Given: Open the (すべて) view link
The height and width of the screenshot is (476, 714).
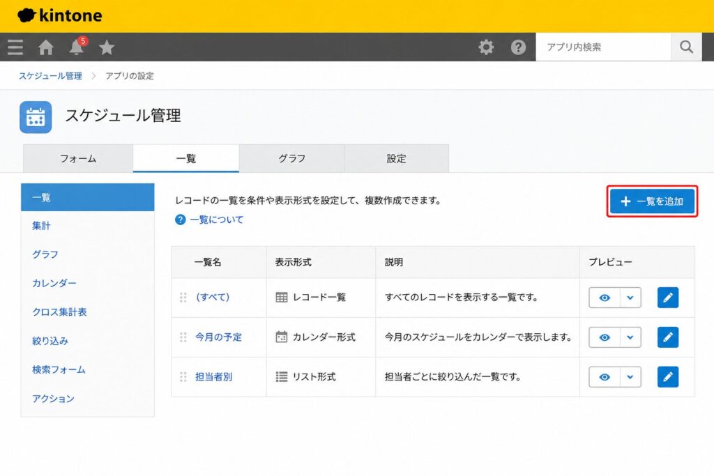Looking at the screenshot, I should pyautogui.click(x=213, y=297).
